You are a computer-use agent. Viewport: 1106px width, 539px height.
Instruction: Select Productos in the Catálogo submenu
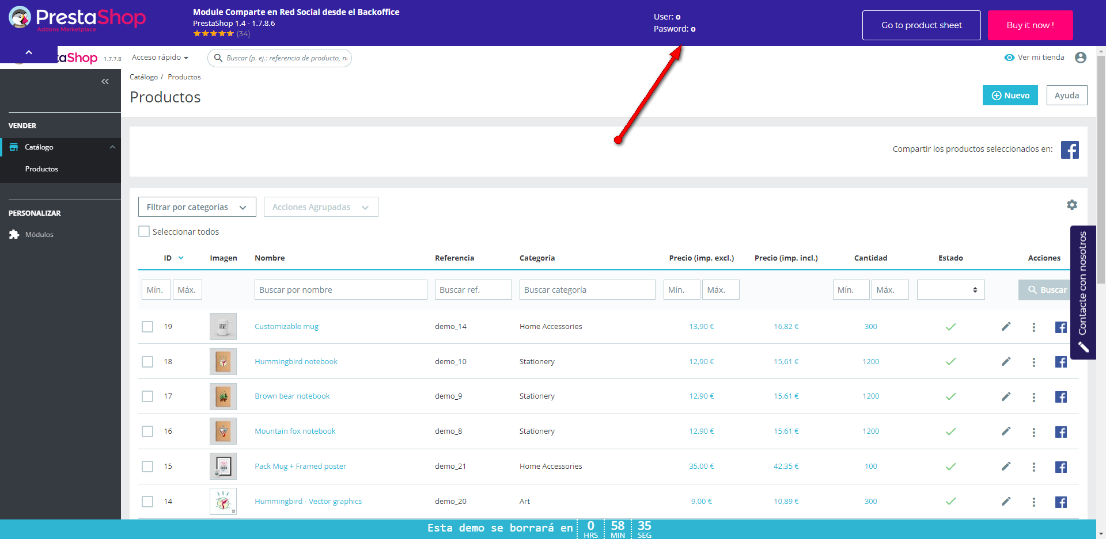coord(41,169)
